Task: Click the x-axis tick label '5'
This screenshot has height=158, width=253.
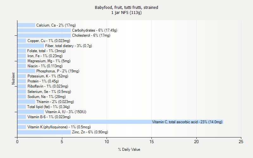Action: click(62, 142)
